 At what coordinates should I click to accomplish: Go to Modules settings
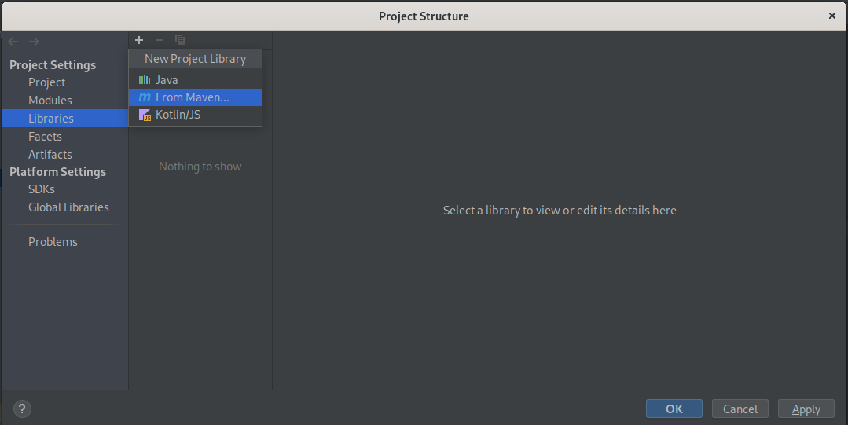[x=50, y=100]
